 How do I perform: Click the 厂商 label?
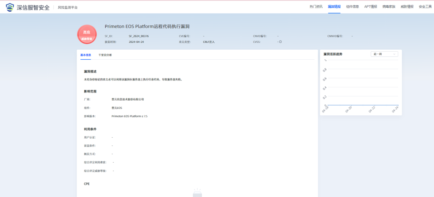click(x=87, y=99)
